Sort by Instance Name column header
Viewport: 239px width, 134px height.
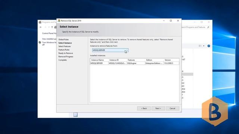99,60
